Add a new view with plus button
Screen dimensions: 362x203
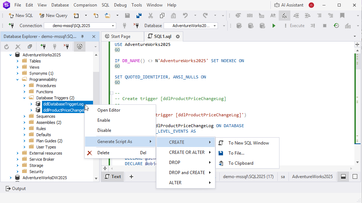(x=131, y=177)
